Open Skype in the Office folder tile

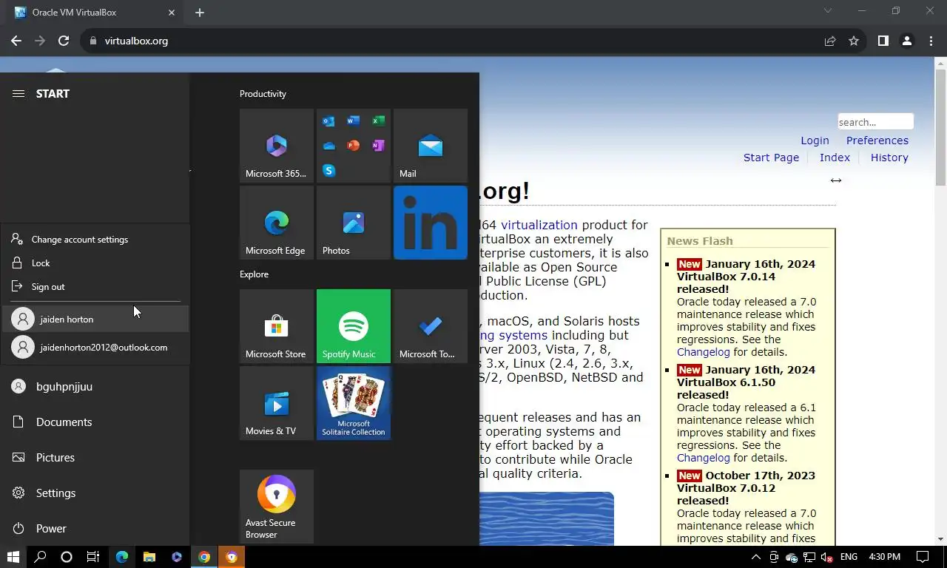pos(329,170)
